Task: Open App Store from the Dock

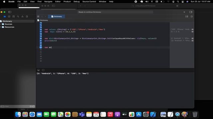Action: click(x=139, y=114)
